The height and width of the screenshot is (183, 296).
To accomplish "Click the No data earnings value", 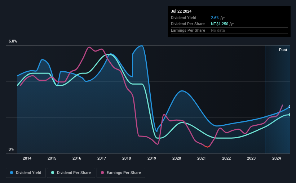I will (218, 30).
